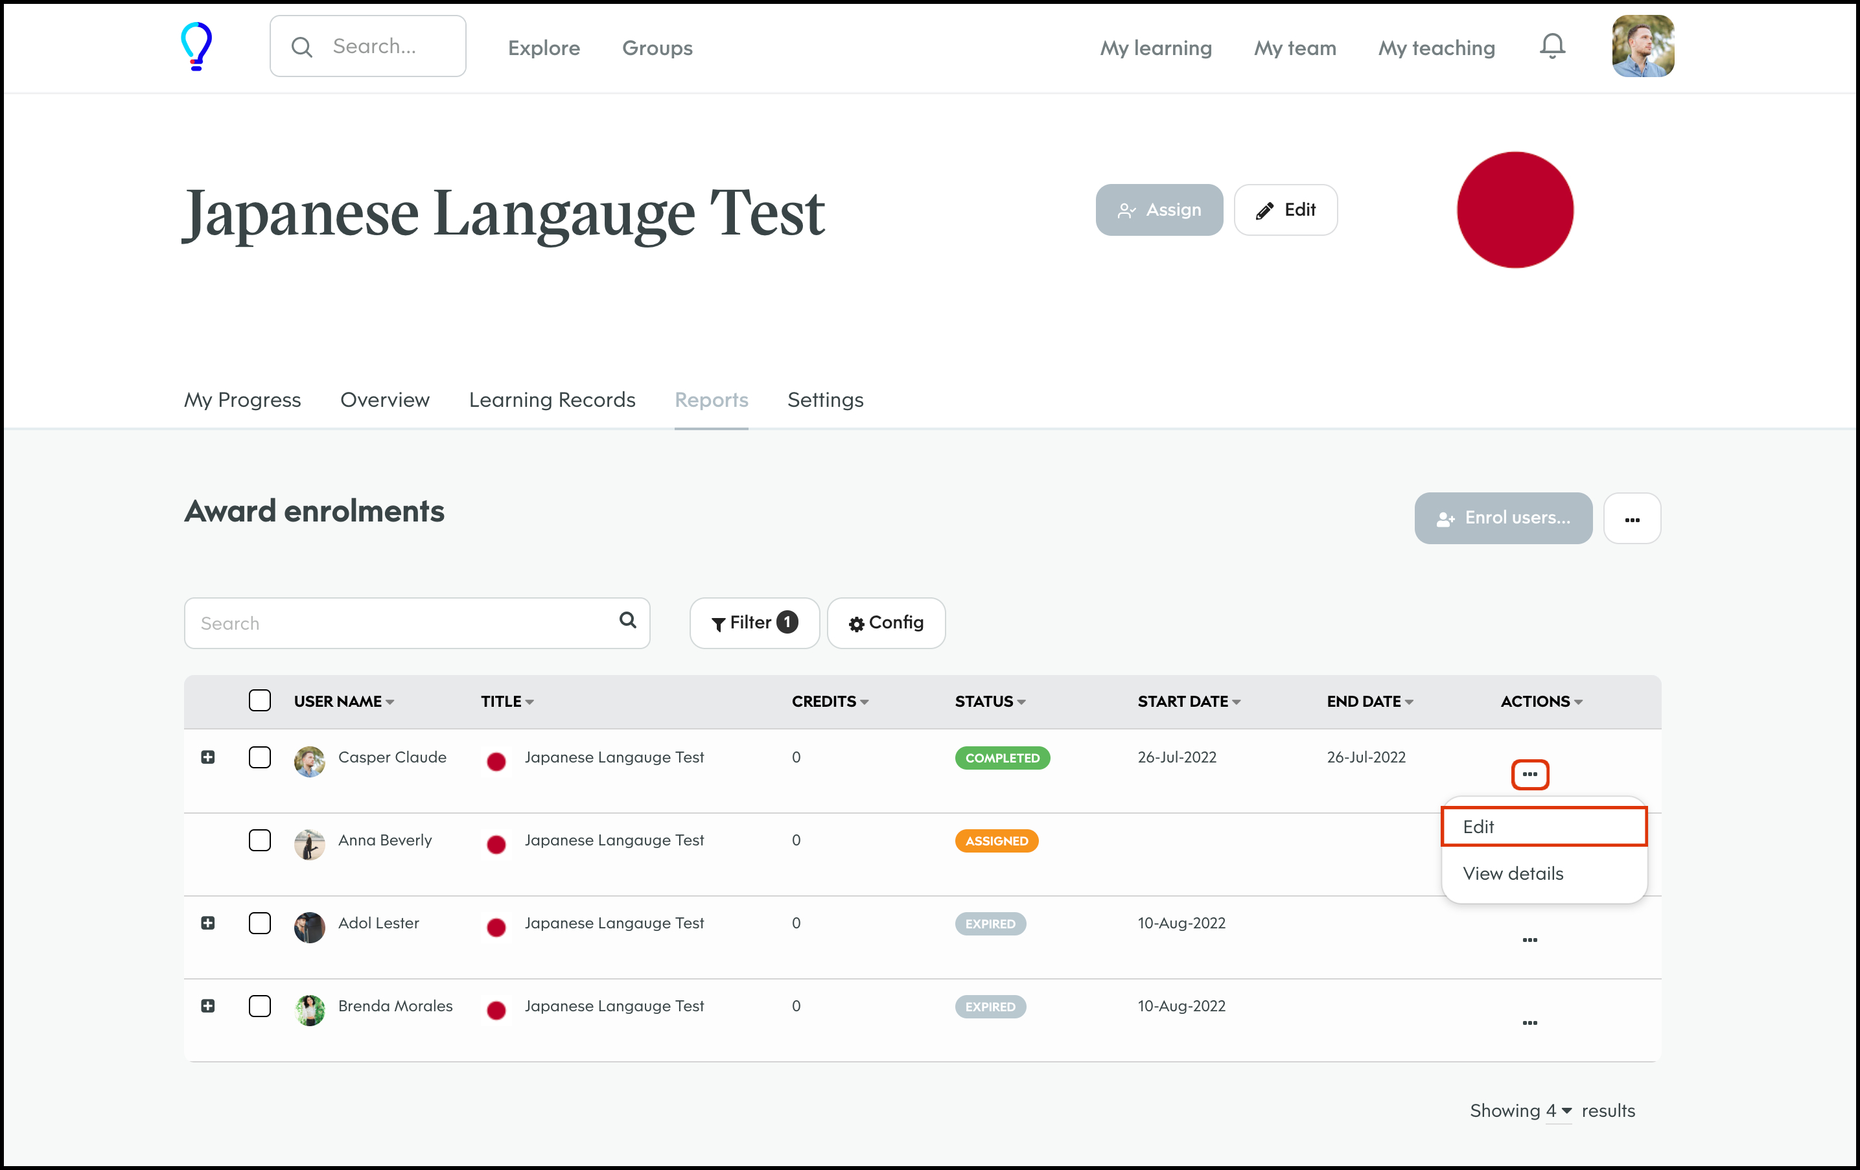1860x1170 pixels.
Task: Select the Brenda Morales row checkbox
Action: coord(259,1005)
